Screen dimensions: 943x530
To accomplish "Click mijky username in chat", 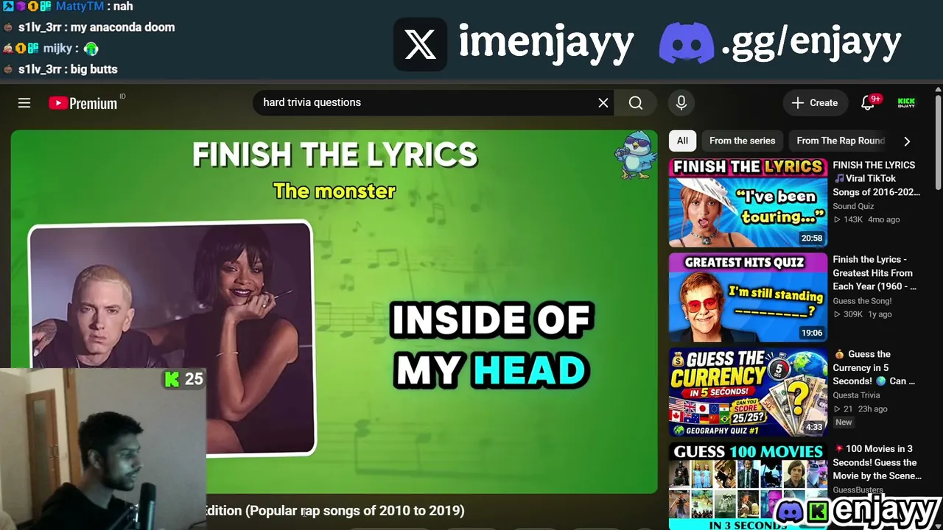I will click(x=57, y=49).
